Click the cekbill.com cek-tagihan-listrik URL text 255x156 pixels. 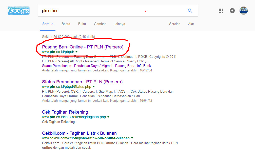[x=86, y=138]
